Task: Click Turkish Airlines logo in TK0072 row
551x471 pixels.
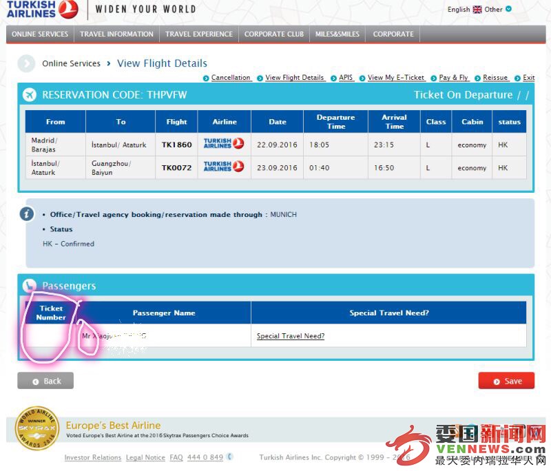Action: pos(224,166)
